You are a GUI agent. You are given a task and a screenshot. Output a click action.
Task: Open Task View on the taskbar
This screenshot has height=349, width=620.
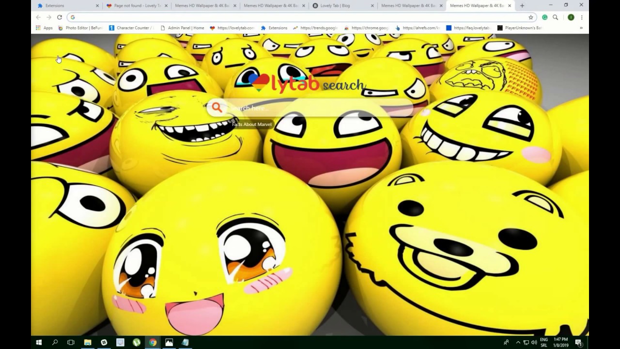[71, 342]
